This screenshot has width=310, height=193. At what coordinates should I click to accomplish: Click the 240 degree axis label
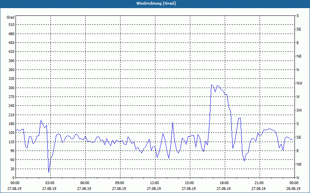point(12,105)
